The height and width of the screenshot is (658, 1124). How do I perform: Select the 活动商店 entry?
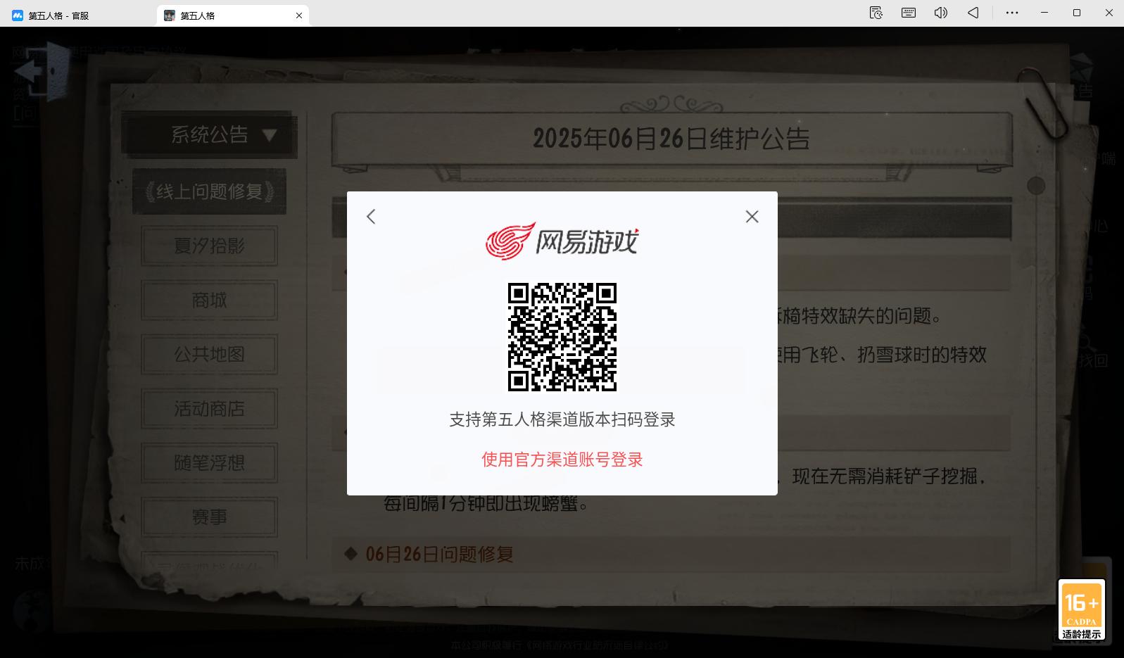[209, 409]
